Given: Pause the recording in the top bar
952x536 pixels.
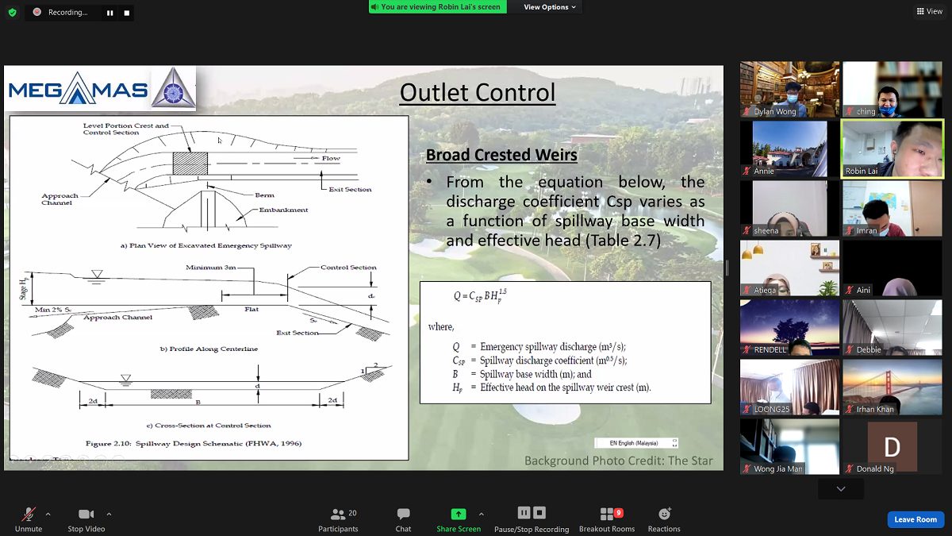Looking at the screenshot, I should pyautogui.click(x=110, y=13).
